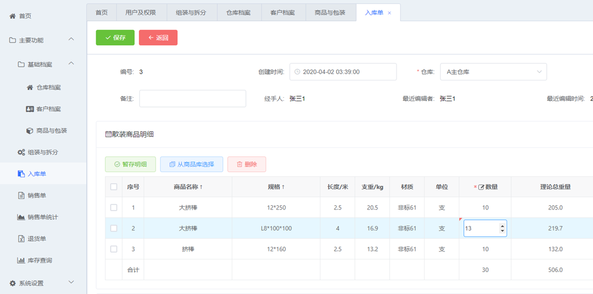Viewport: 593px width, 294px height.
Task: Click the 12*250 规格 cell
Action: pyautogui.click(x=276, y=208)
